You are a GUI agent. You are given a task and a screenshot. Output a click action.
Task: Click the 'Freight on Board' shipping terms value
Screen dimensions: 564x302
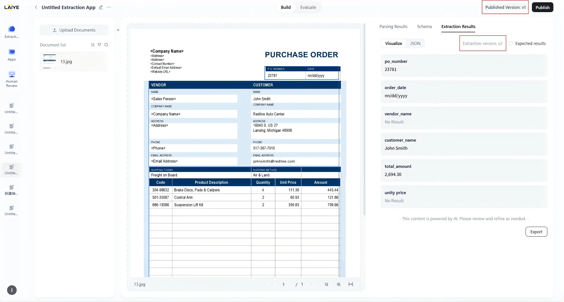[x=164, y=175]
